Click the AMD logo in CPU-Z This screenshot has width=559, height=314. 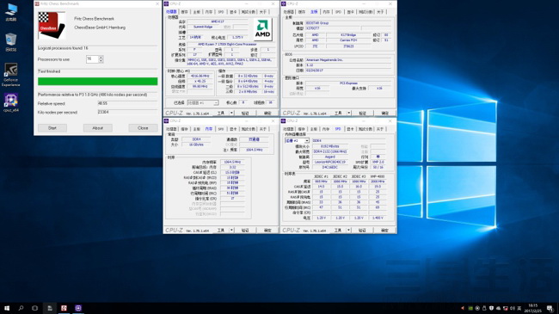coord(263,29)
